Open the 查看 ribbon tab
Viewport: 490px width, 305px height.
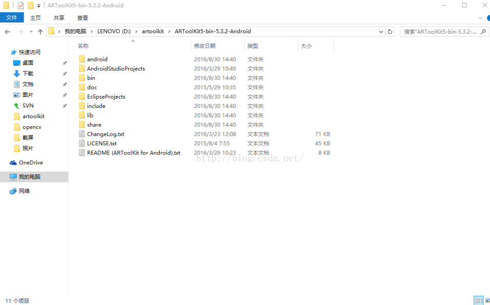tap(82, 18)
